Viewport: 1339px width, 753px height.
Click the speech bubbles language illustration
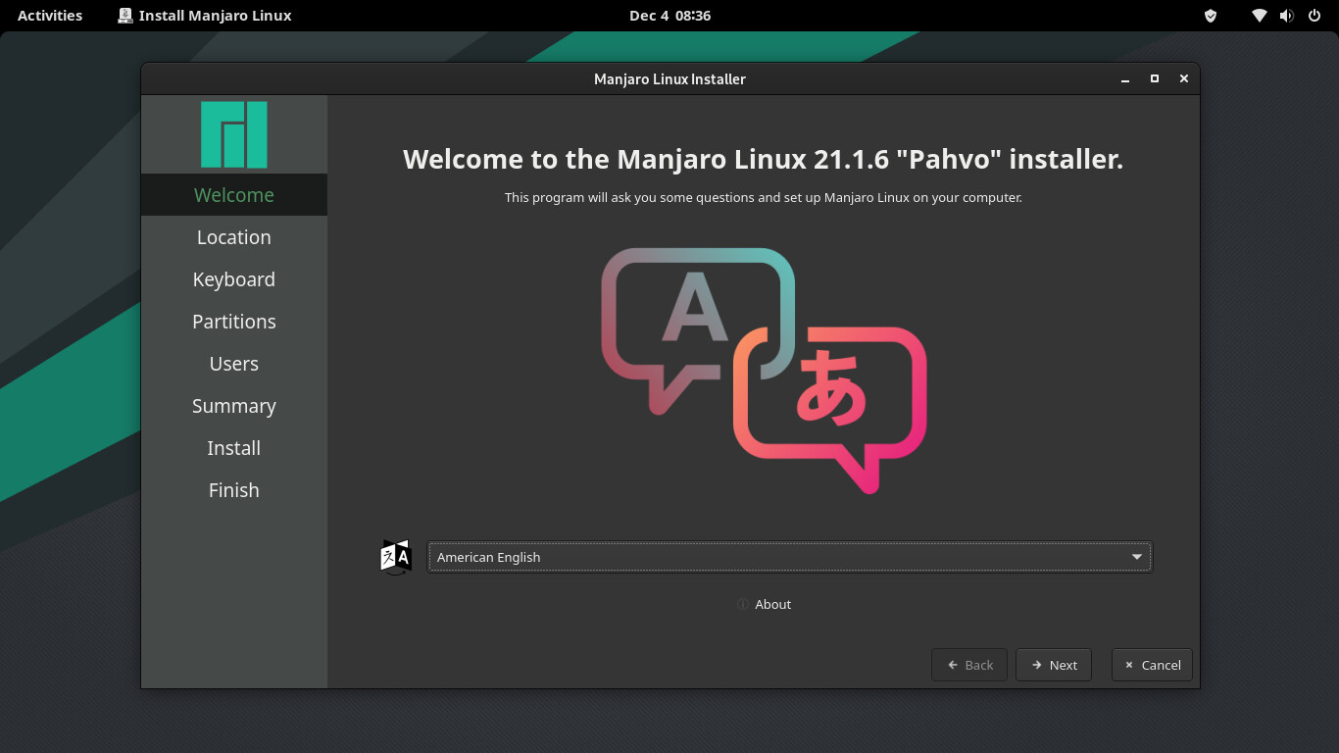point(764,370)
